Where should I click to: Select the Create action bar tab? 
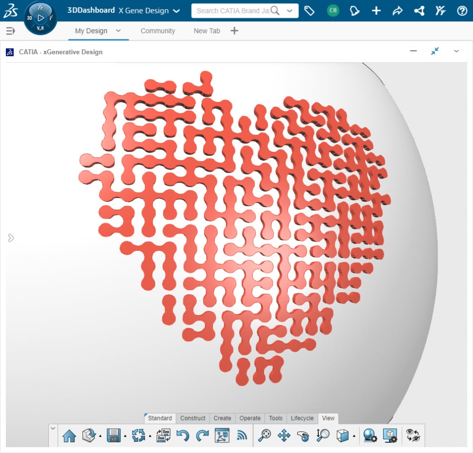coord(222,418)
